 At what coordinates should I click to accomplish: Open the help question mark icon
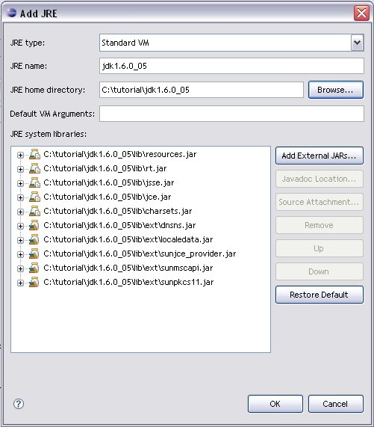[19, 404]
